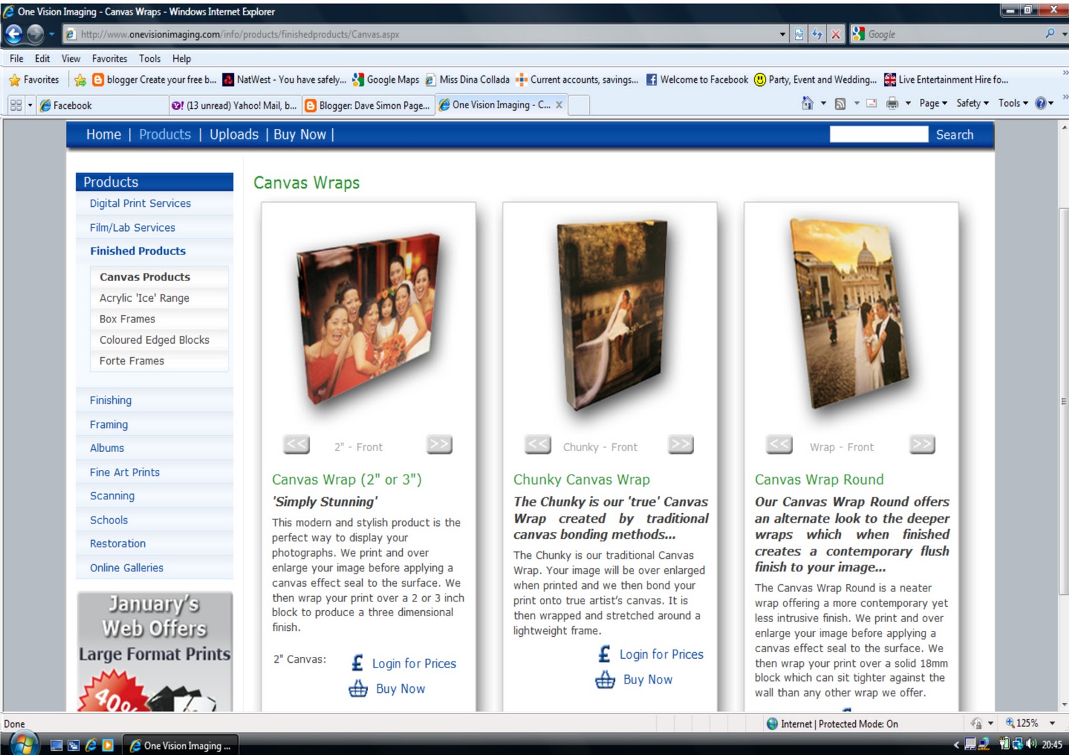The width and height of the screenshot is (1069, 755).
Task: Click the RSS feeds toolbar icon
Action: (841, 103)
